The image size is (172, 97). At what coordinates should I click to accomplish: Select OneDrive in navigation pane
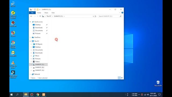37,37
